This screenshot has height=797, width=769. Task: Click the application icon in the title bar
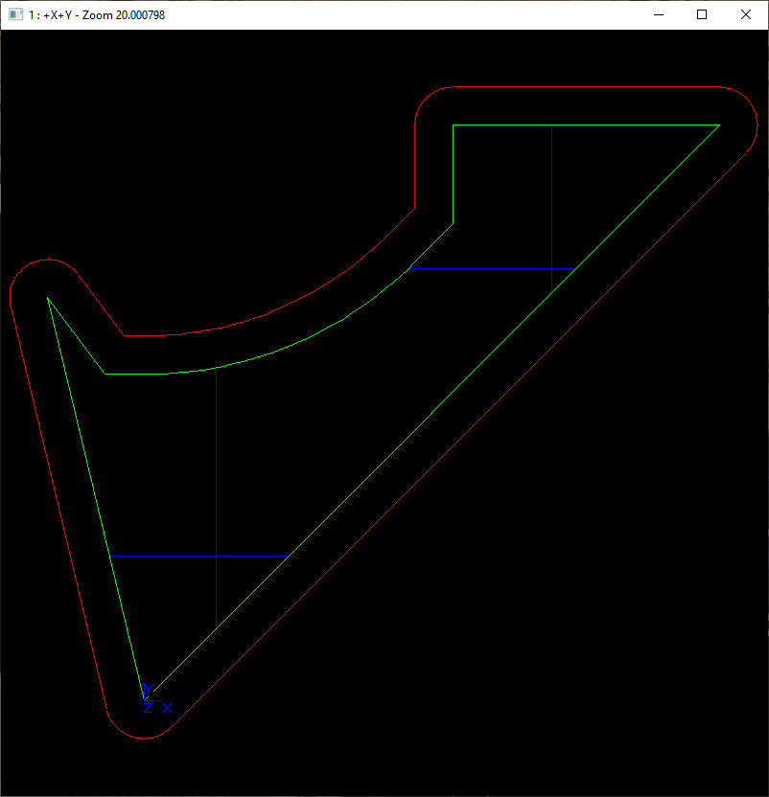[x=14, y=14]
